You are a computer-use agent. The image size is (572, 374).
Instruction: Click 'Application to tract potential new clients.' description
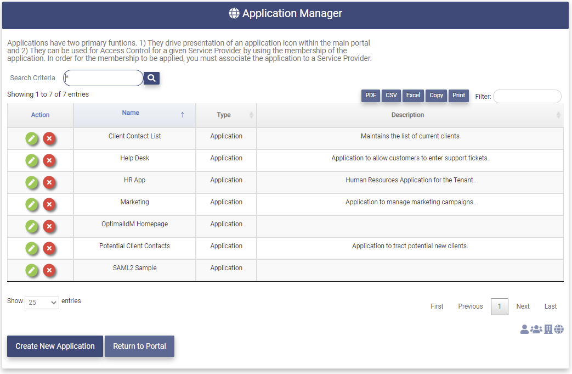(410, 246)
